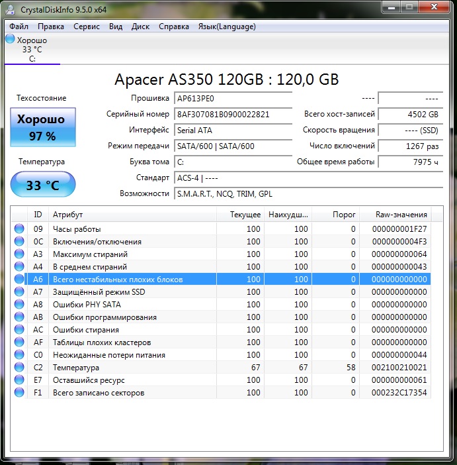This screenshot has width=457, height=465.
Task: Select the Защищённый режим SSD row
Action: (x=221, y=292)
